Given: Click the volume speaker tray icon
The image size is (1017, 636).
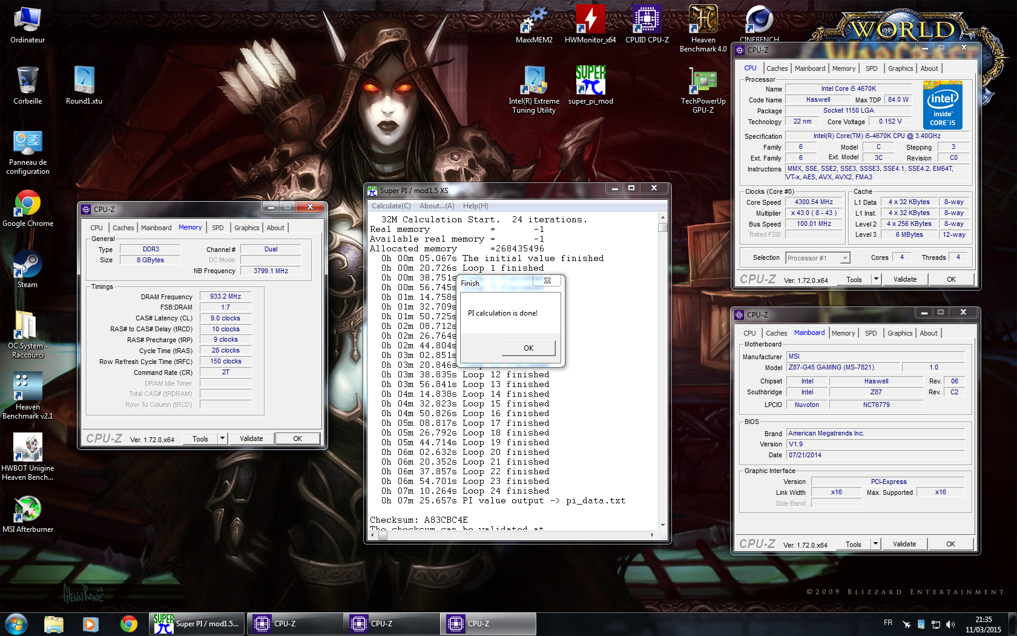Looking at the screenshot, I should 950,624.
